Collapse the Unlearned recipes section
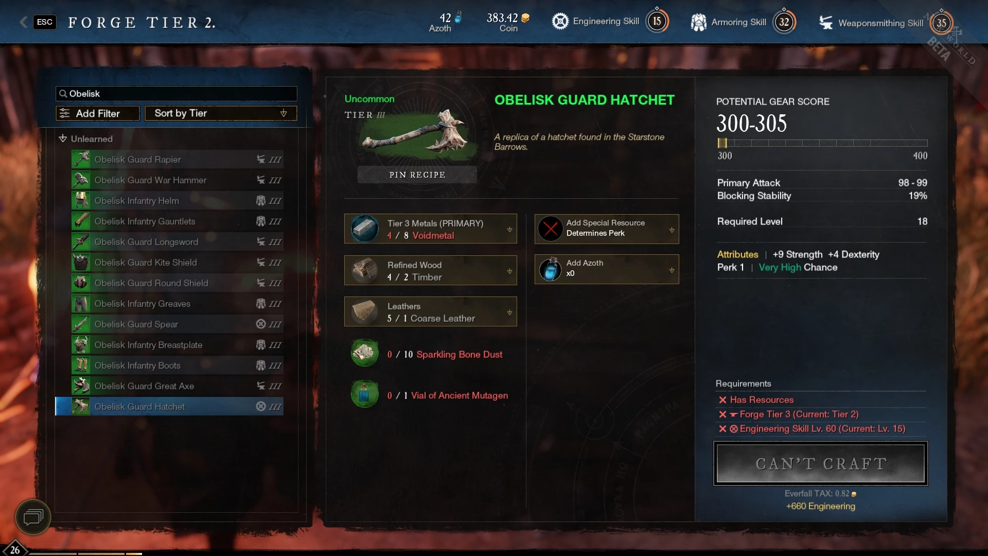This screenshot has width=988, height=556. 63,138
